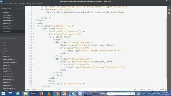171x96 pixels.
Task: Open the File menu
Action: (2, 4)
